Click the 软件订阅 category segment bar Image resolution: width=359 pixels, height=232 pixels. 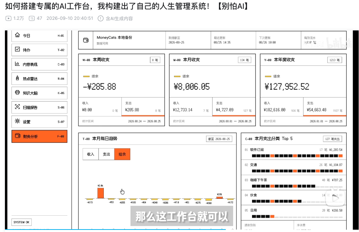(297, 156)
